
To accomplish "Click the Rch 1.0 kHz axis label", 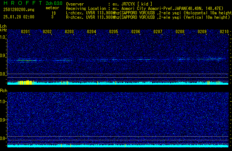I will coord(3,102).
